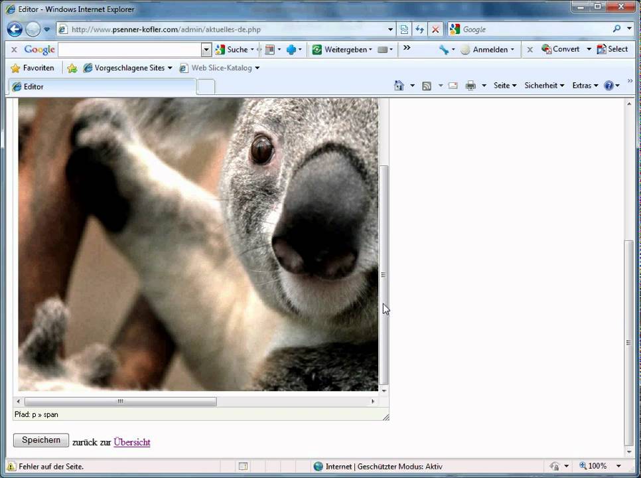Open the Seite menu

505,86
